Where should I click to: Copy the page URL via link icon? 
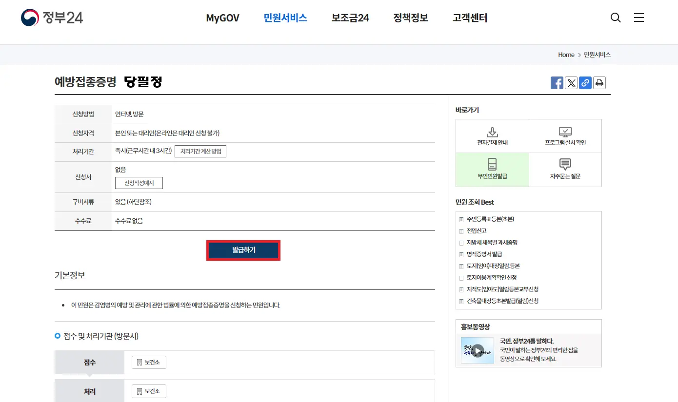[585, 82]
